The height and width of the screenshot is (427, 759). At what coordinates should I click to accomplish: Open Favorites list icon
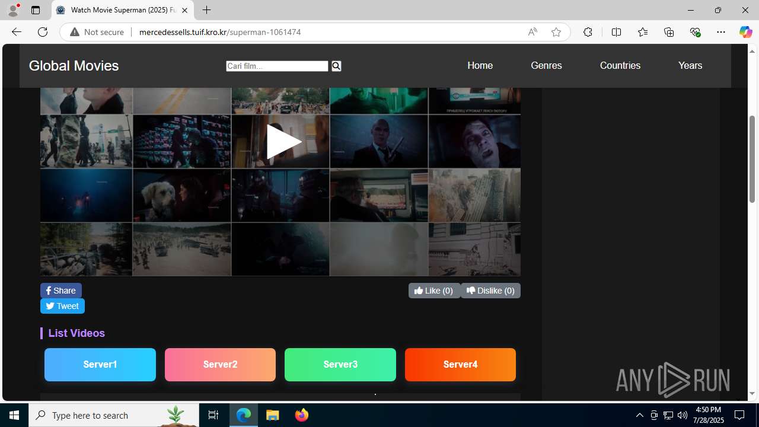pos(642,32)
